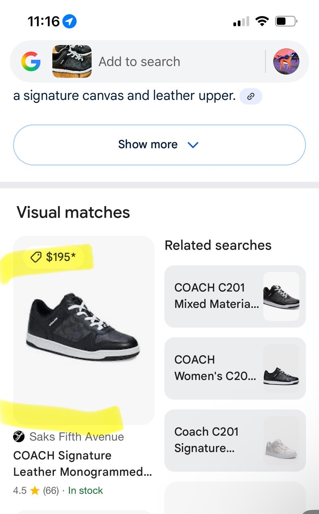
Task: Tap the searched sneaker photo thumbnail
Action: pos(72,61)
